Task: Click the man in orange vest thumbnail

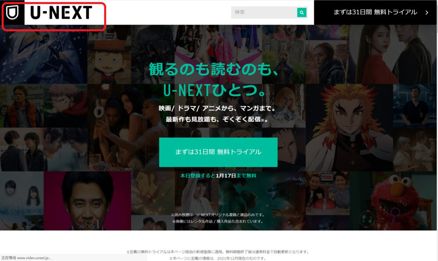Action: 22,106
